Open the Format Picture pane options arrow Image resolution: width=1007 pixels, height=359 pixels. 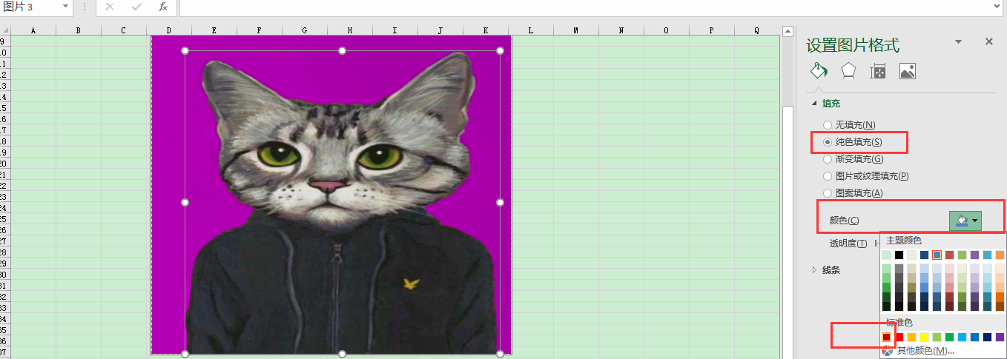958,42
